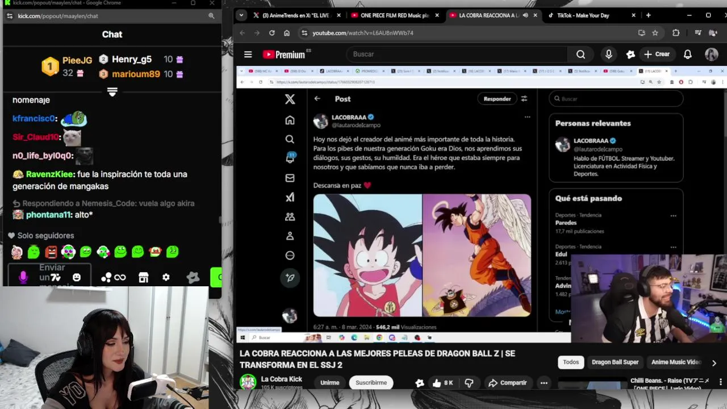Open the Chilli Beans video options menu
This screenshot has width=727, height=409.
pyautogui.click(x=720, y=382)
